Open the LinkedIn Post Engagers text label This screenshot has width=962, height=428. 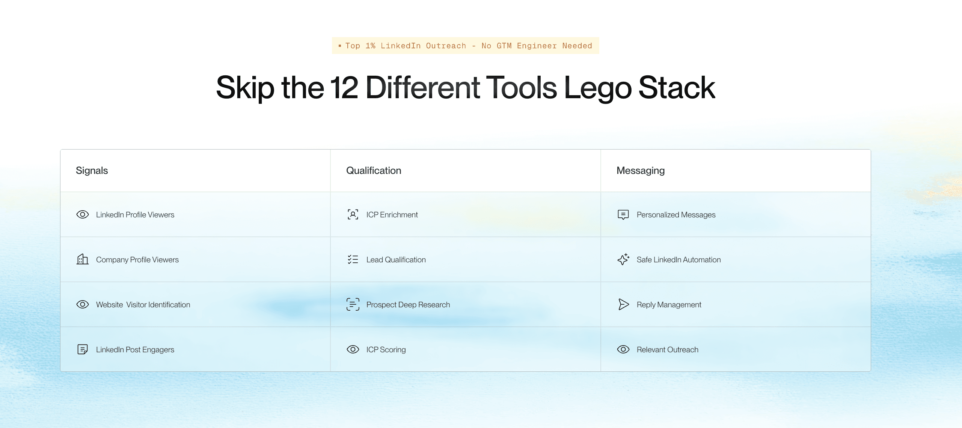coord(135,350)
